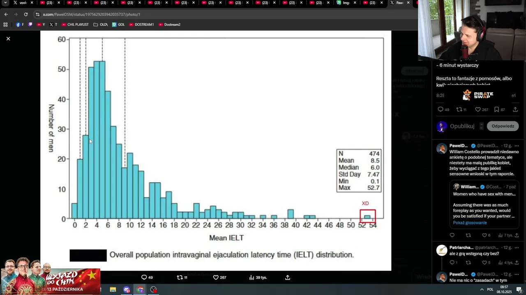Open the DOSTREAM1 bookmark
Image resolution: width=526 pixels, height=295 pixels.
[x=141, y=25]
